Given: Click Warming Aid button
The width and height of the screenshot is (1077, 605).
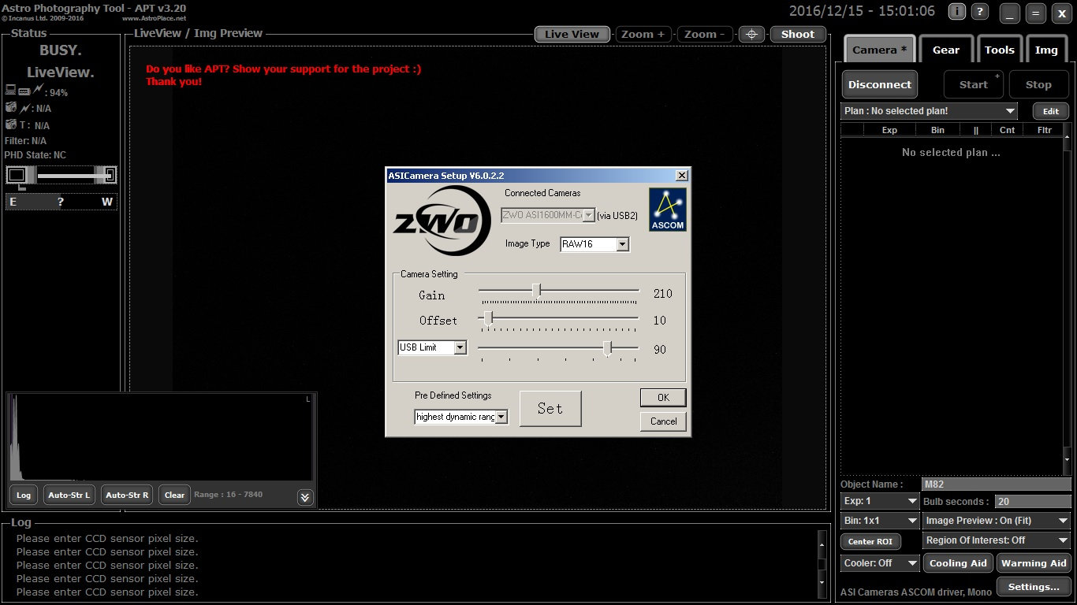Looking at the screenshot, I should [1034, 563].
